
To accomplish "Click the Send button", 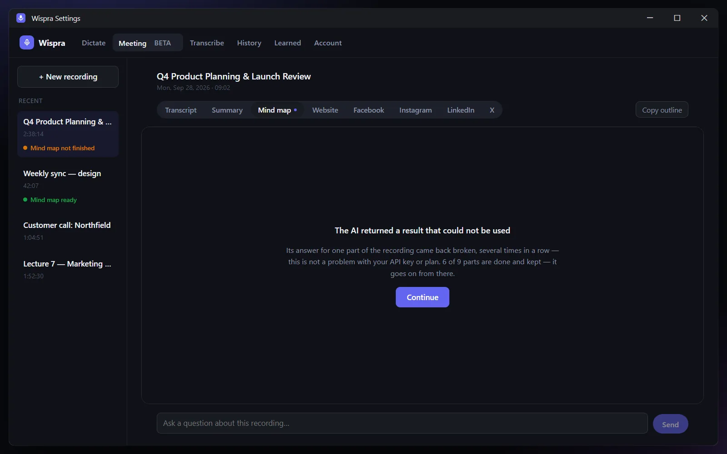I will (670, 424).
